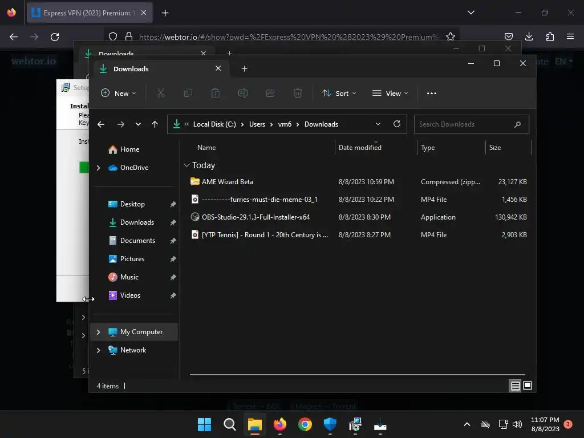Viewport: 584px width, 438px height.
Task: Open the View dropdown menu
Action: pyautogui.click(x=390, y=93)
